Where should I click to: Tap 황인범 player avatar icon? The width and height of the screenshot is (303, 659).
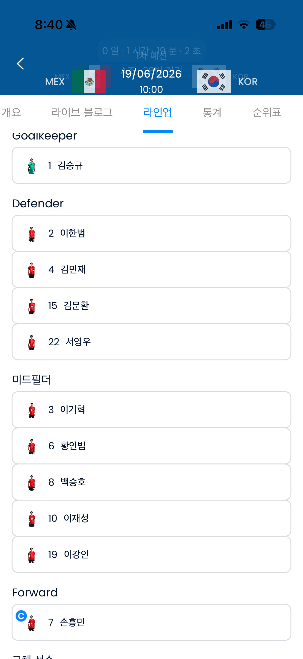(x=32, y=446)
